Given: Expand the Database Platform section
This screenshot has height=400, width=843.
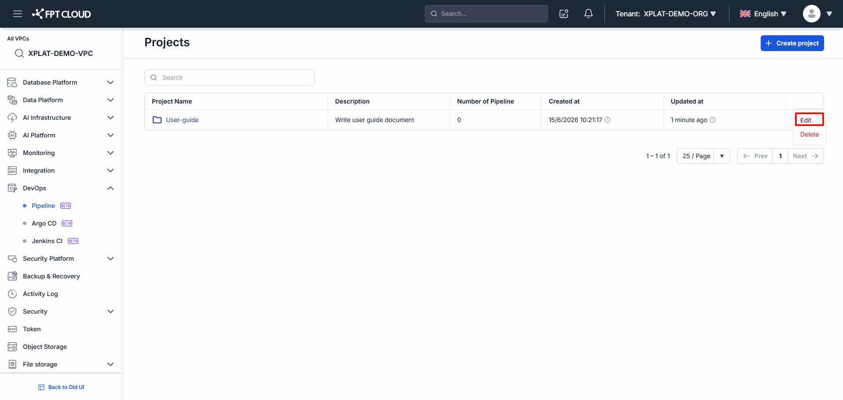Looking at the screenshot, I should click(x=110, y=82).
